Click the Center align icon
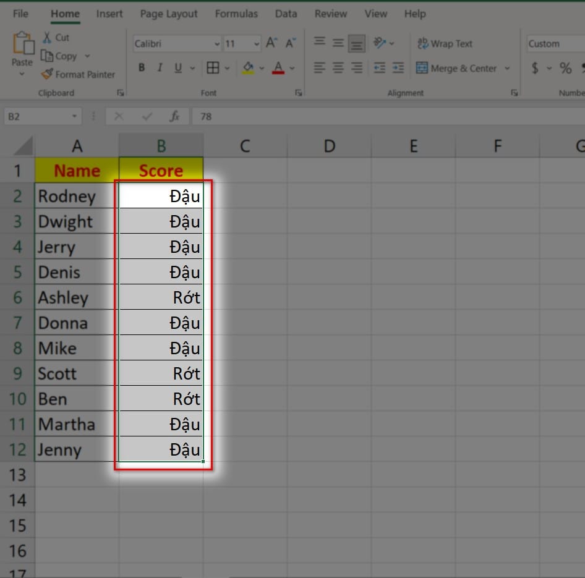 pyautogui.click(x=338, y=68)
